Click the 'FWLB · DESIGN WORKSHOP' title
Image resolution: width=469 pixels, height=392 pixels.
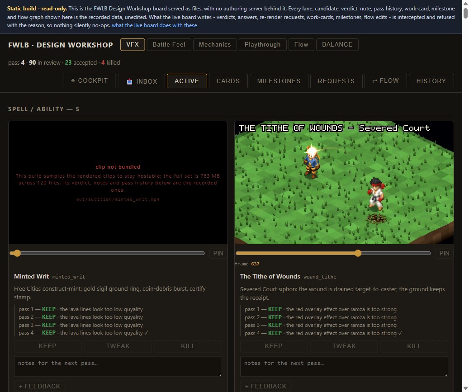[61, 45]
